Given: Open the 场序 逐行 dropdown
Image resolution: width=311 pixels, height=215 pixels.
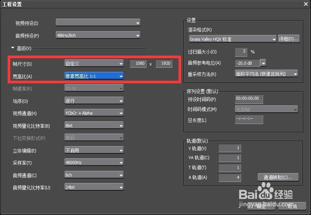Looking at the screenshot, I should click(94, 101).
